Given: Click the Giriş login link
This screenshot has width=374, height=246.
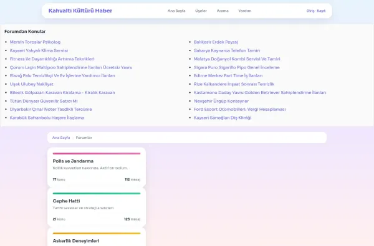Looking at the screenshot, I should coord(310,11).
